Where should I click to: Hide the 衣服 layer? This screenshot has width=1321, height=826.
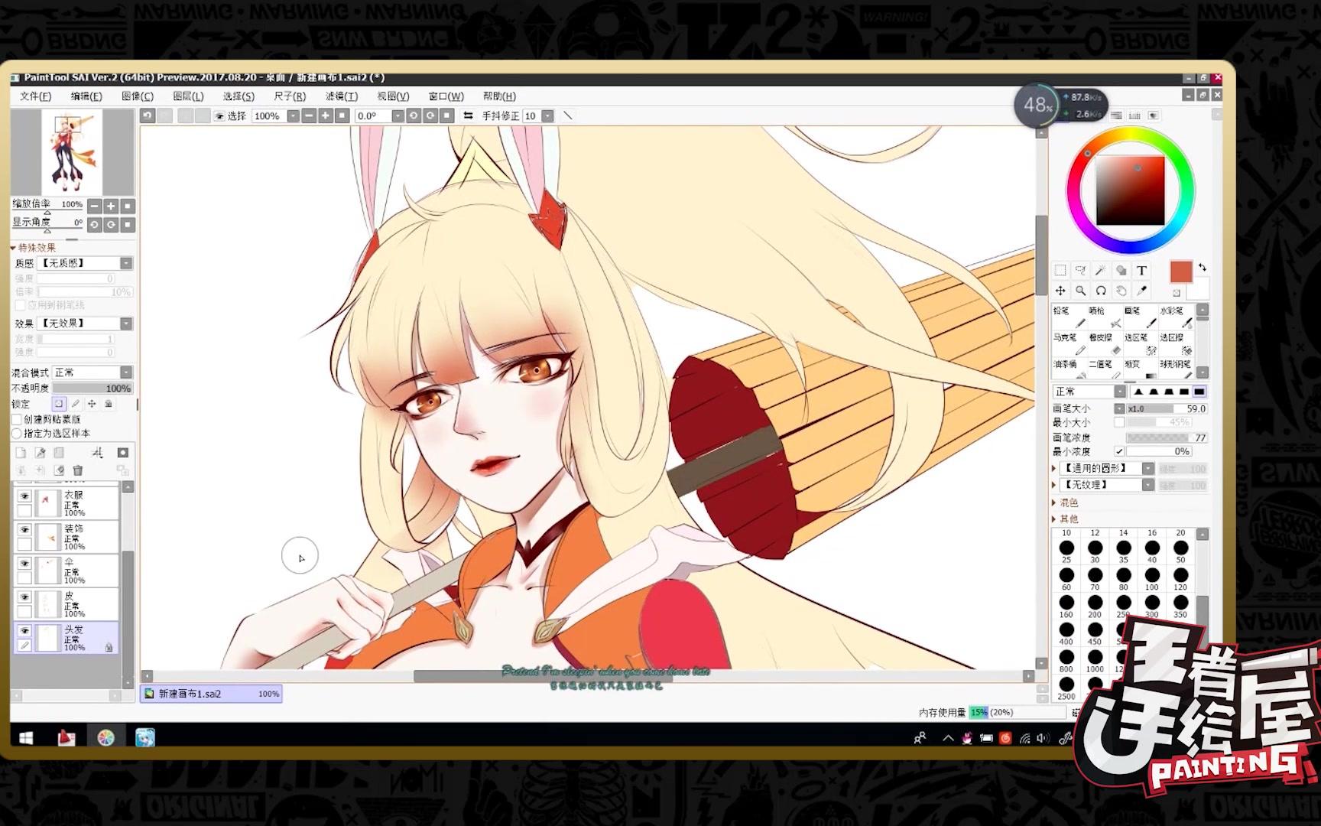pyautogui.click(x=24, y=496)
